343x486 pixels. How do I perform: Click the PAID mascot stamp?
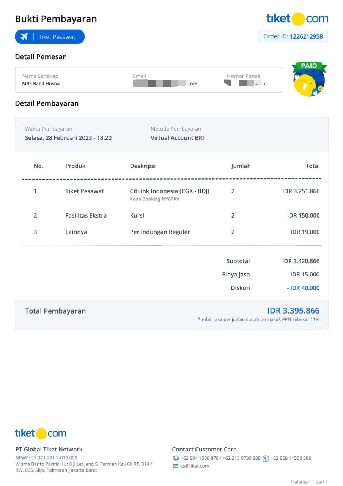click(309, 79)
